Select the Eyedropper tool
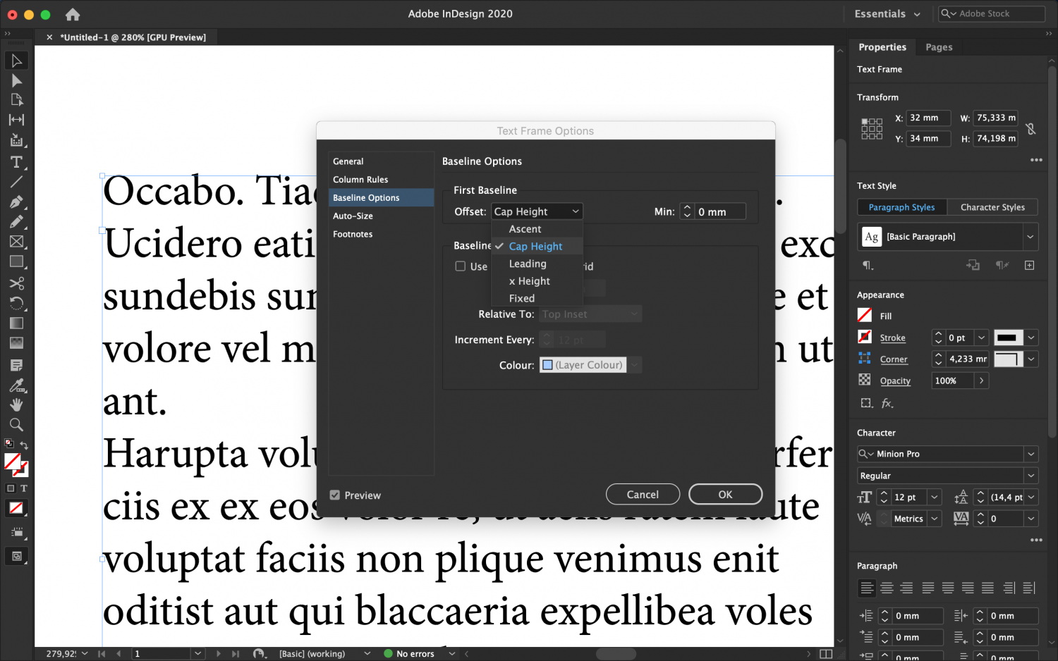Viewport: 1058px width, 661px height. tap(16, 385)
